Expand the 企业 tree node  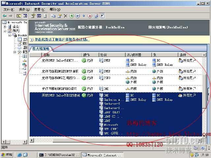tap(5, 27)
